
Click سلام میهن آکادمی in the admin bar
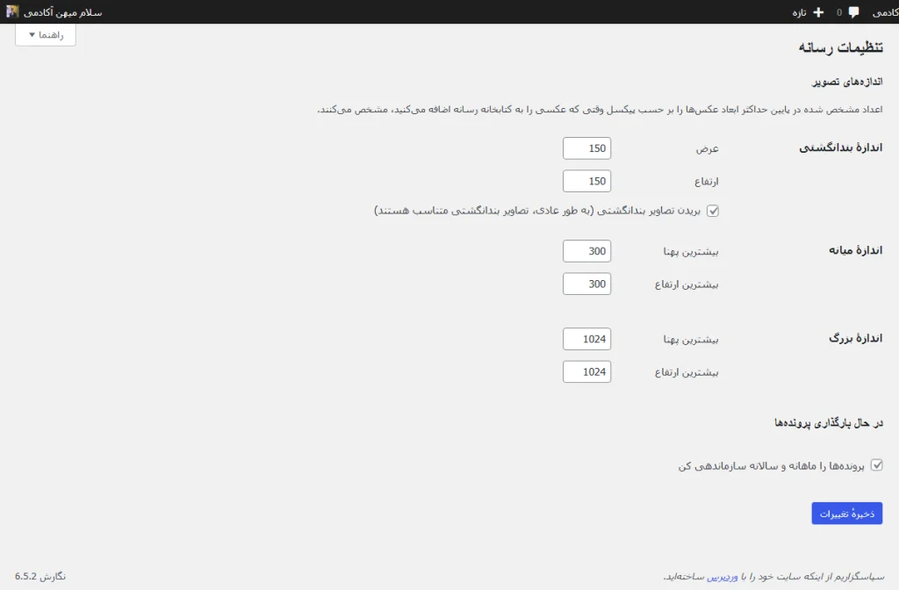tap(61, 12)
